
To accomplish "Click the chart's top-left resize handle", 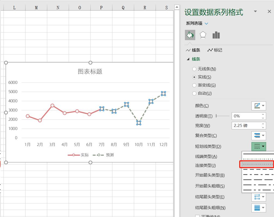I will tap(6, 63).
